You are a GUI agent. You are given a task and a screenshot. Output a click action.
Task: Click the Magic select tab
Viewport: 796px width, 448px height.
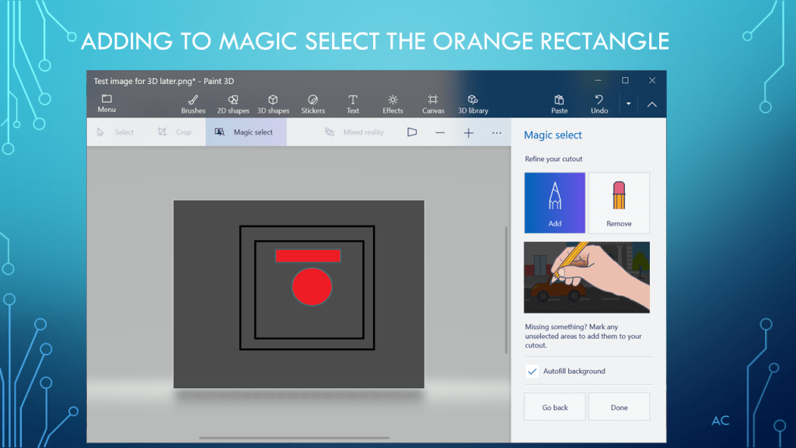tap(246, 132)
